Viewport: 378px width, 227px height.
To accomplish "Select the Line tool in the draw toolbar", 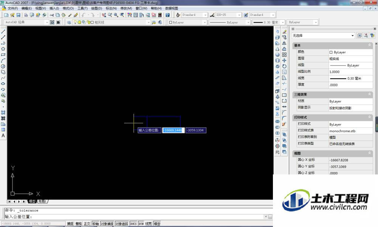I will click(3, 32).
